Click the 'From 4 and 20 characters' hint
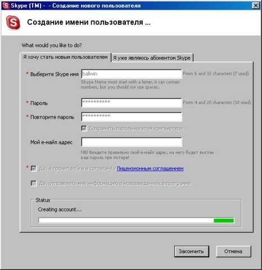The width and height of the screenshot is (262, 270). click(217, 102)
